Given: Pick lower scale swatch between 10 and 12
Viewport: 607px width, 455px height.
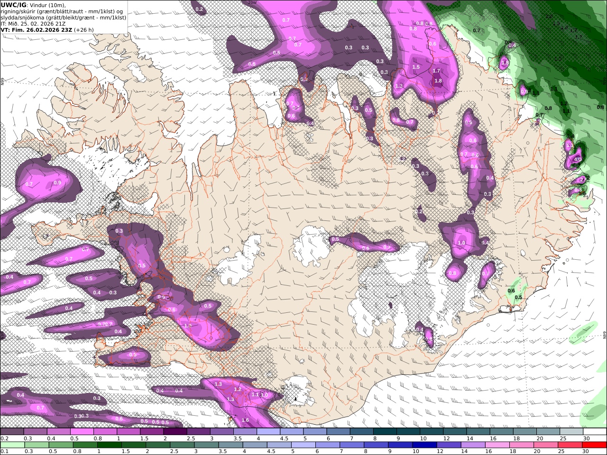Looking at the screenshot, I should 424,445.
